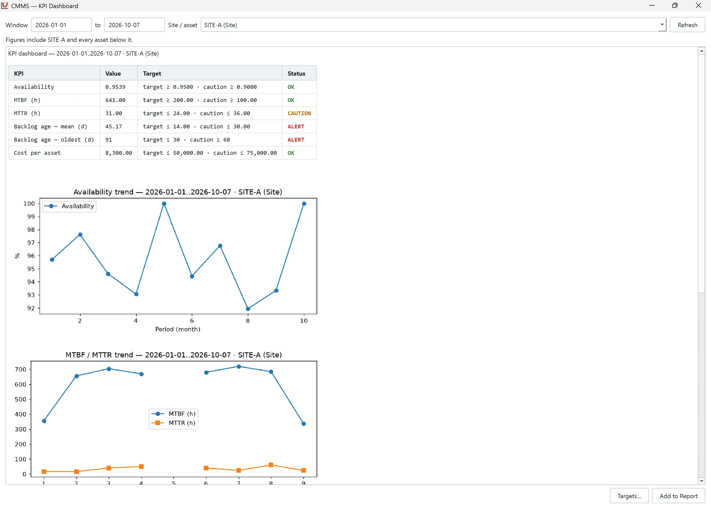This screenshot has width=711, height=505.
Task: Click the MTTR value 31.00
Action: (114, 113)
